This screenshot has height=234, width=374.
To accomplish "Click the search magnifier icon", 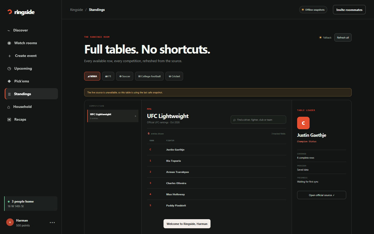I will pyautogui.click(x=234, y=120).
